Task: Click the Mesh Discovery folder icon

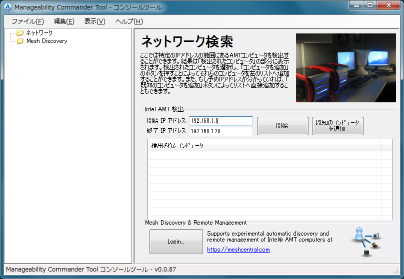Action: (20, 41)
